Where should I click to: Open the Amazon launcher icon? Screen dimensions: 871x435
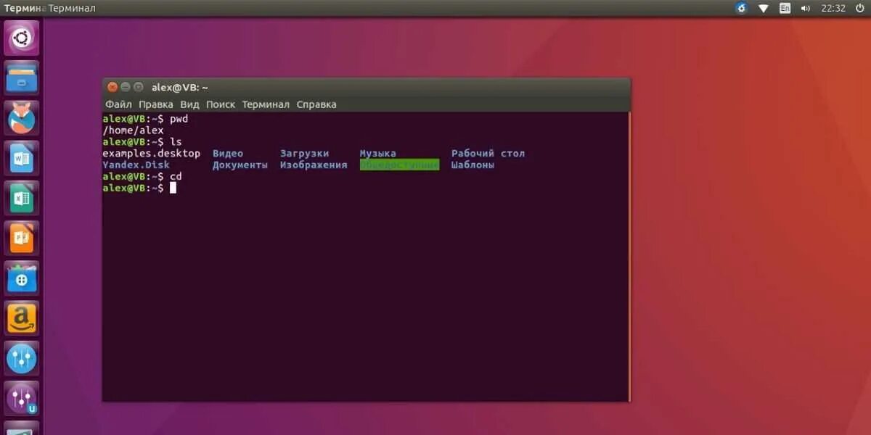point(22,318)
